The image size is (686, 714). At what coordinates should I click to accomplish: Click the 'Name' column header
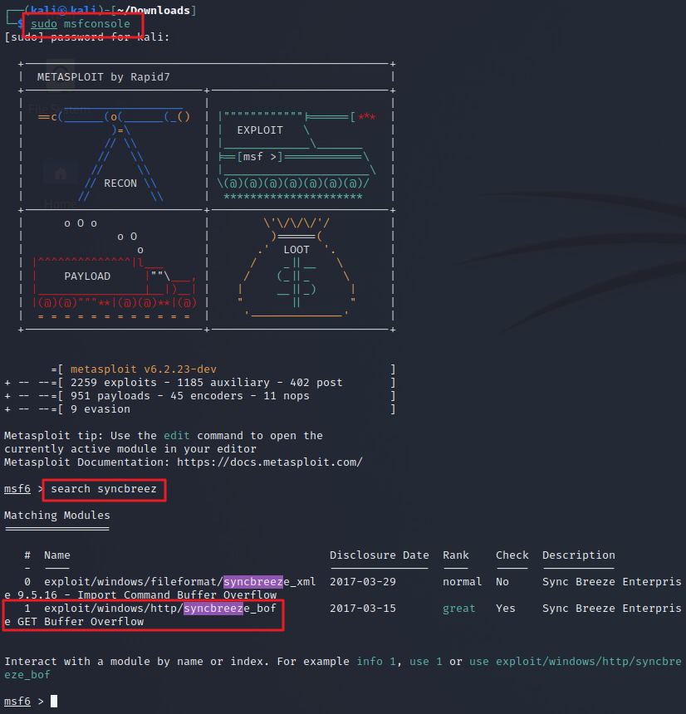pos(57,555)
